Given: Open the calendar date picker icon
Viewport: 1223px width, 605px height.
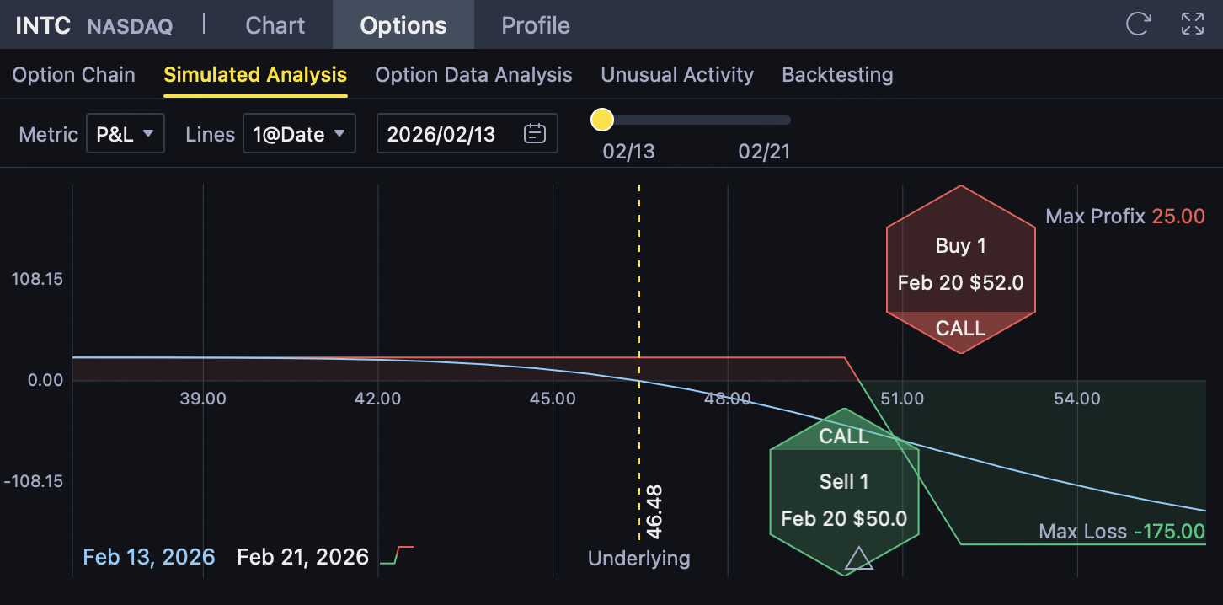Looking at the screenshot, I should [x=535, y=134].
